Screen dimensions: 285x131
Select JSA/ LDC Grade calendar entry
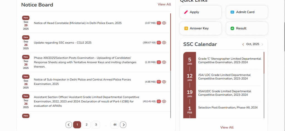pyautogui.click(x=224, y=77)
